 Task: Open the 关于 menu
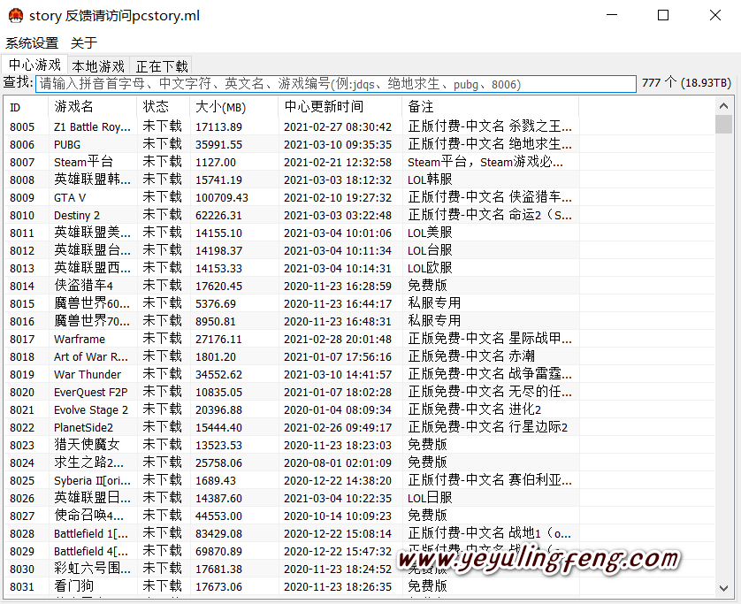point(84,43)
